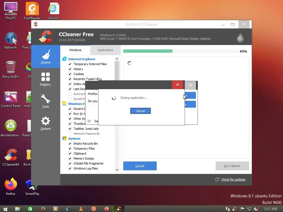Open the Ubuntu desktop shortcut
The image size is (283, 212).
click(x=54, y=11)
